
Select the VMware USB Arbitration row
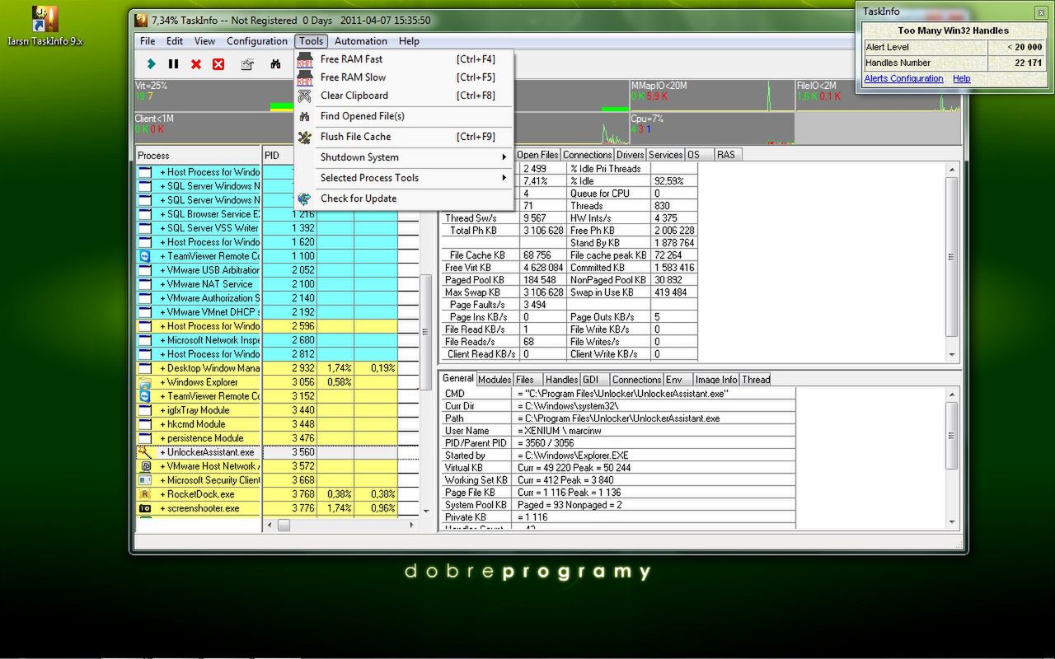tap(278, 270)
